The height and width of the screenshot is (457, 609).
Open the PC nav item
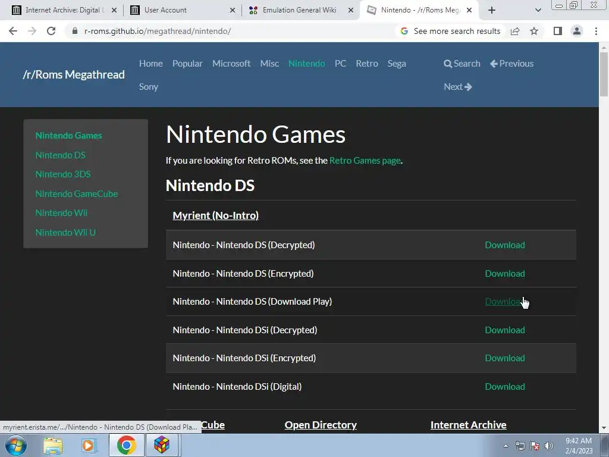pos(340,63)
